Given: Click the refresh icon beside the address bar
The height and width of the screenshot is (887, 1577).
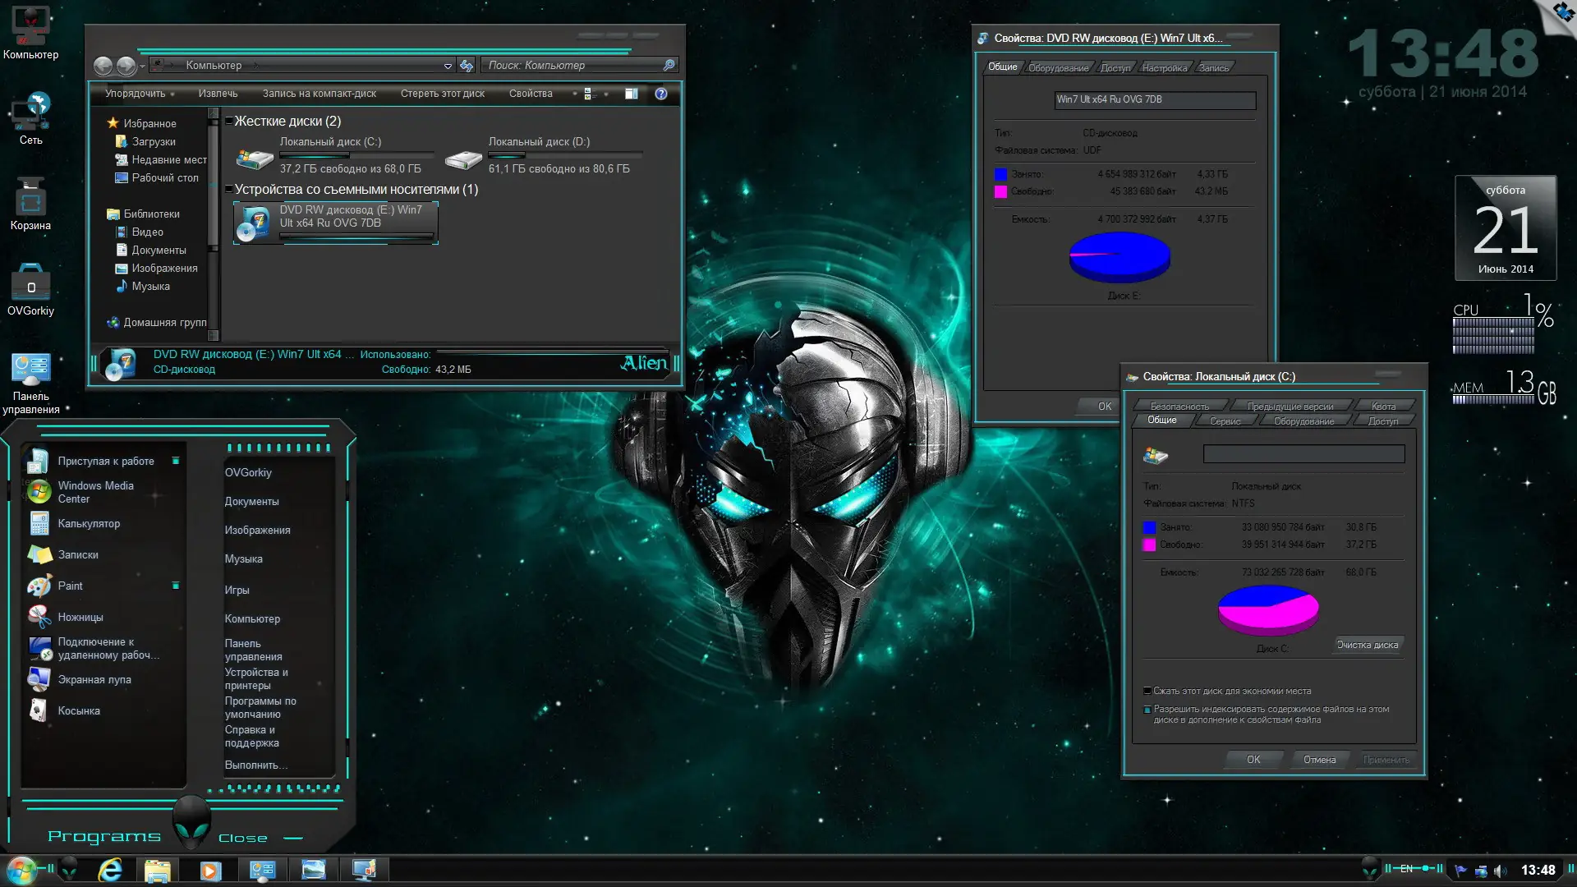Looking at the screenshot, I should pyautogui.click(x=467, y=66).
